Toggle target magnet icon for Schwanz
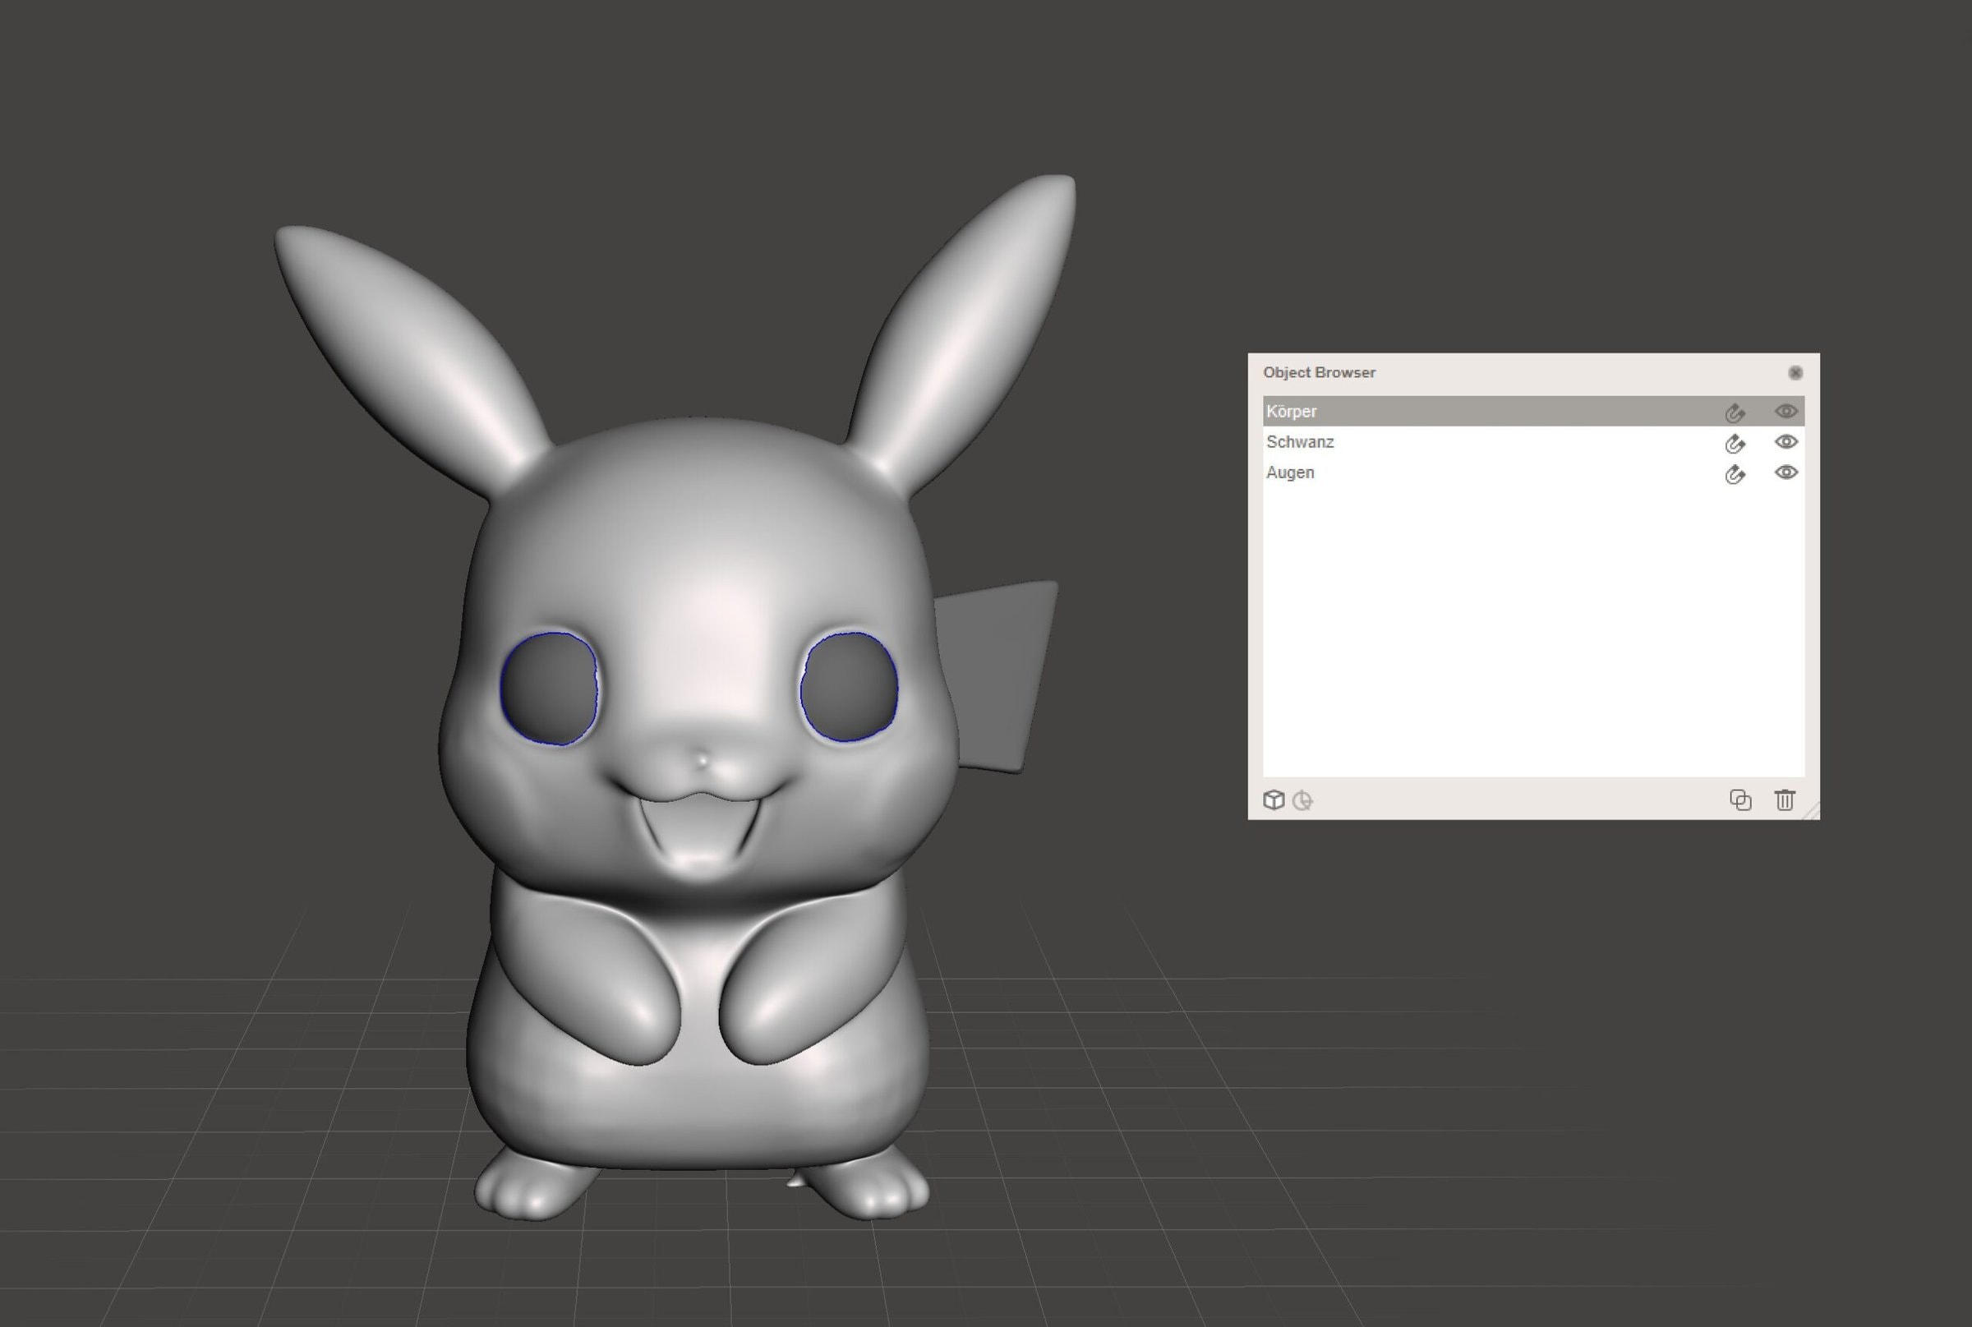 pyautogui.click(x=1735, y=443)
